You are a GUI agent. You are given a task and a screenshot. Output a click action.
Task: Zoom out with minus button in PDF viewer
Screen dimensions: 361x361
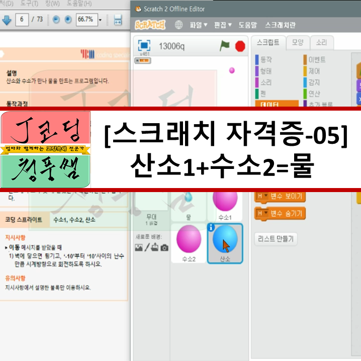[56, 20]
